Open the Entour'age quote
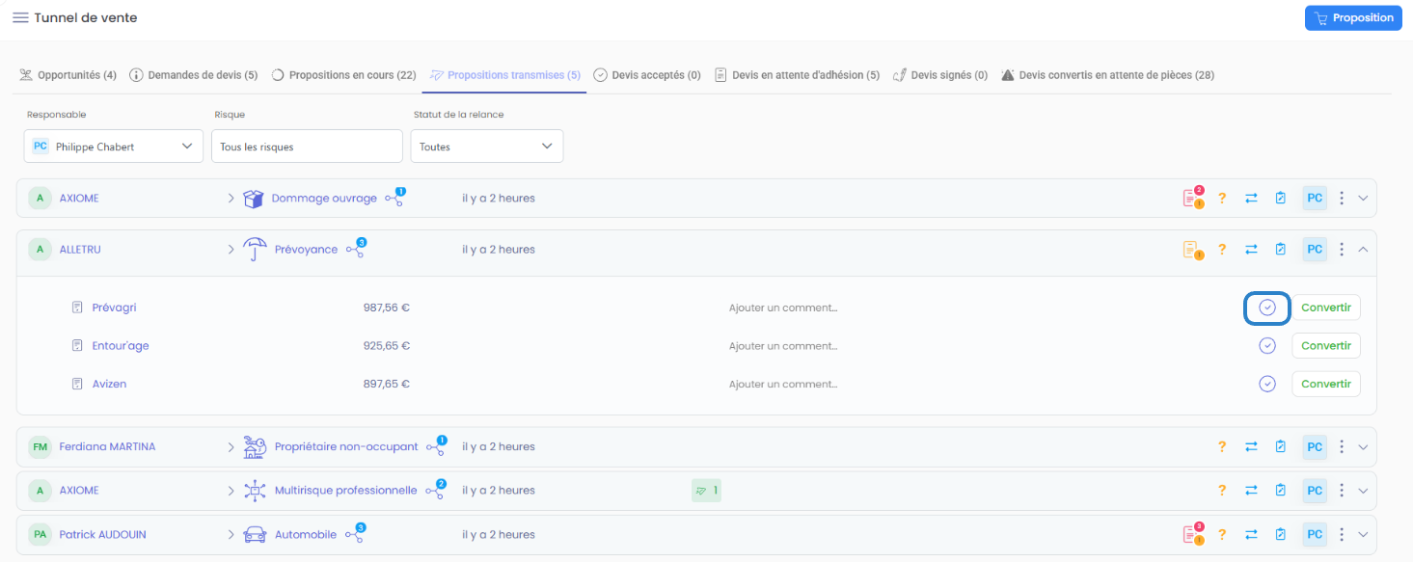Viewport: 1413px width, 562px height. point(121,346)
